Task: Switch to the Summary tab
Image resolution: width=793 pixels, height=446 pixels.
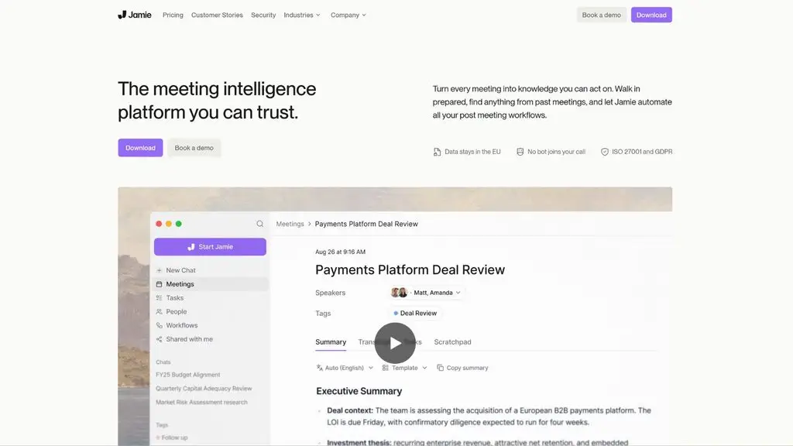Action: pyautogui.click(x=331, y=341)
